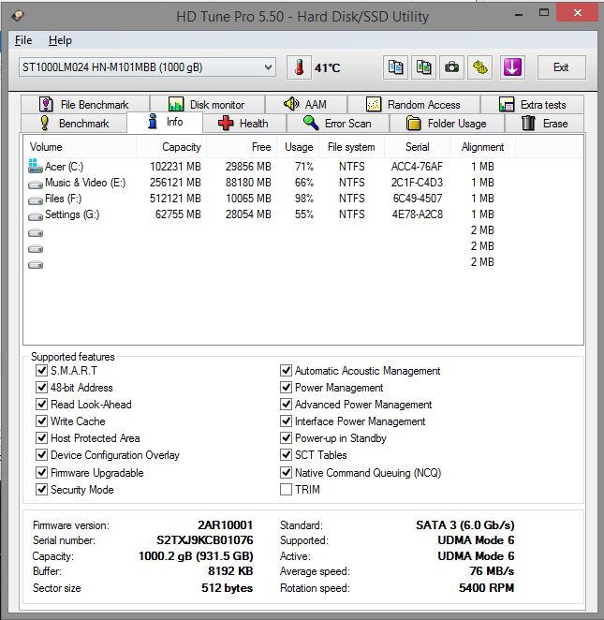Open the File Benchmark tab

85,105
